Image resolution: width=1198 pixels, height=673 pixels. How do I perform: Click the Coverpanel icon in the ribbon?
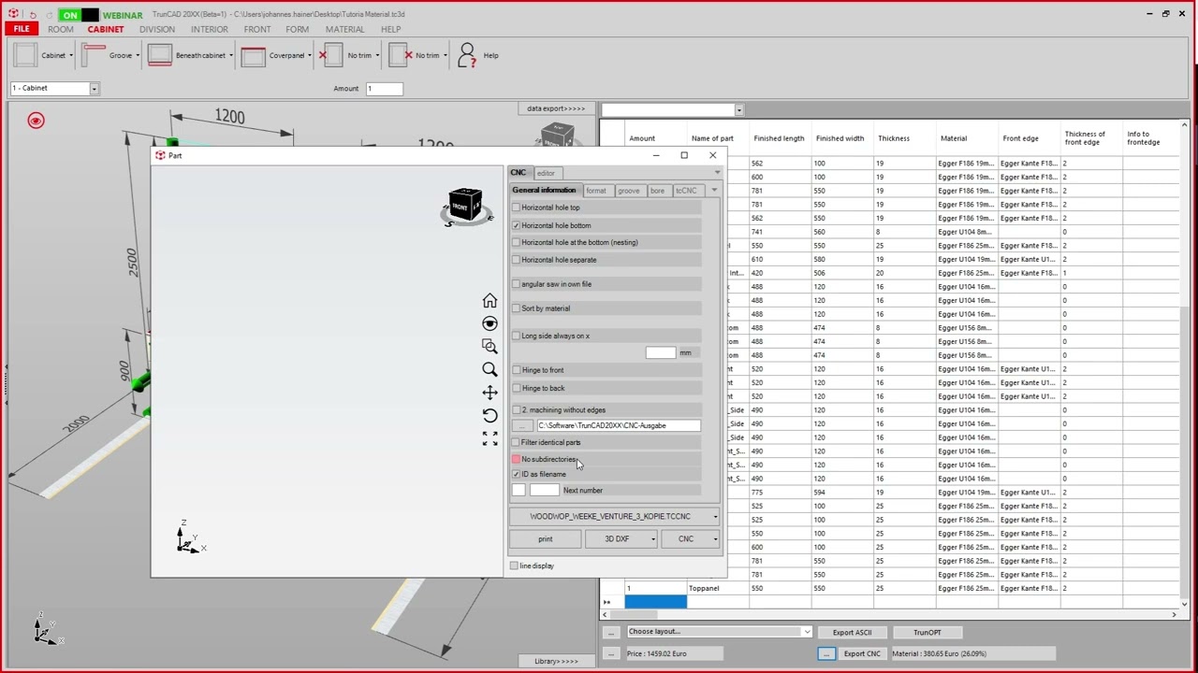pyautogui.click(x=254, y=55)
